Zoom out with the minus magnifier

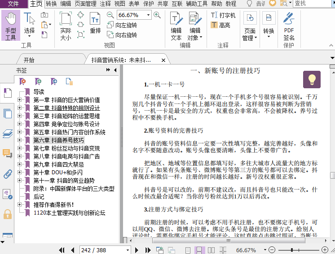[110, 15]
